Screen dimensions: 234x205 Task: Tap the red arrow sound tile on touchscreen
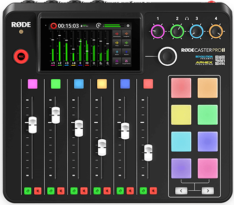point(117,34)
